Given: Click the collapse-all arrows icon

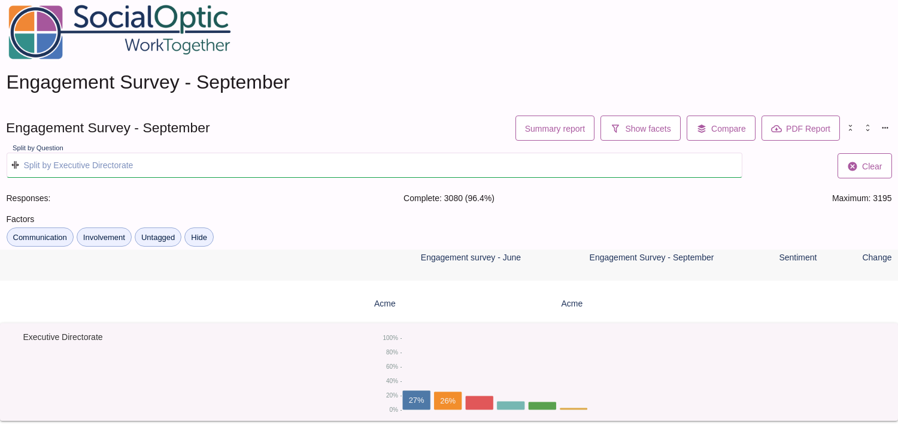Looking at the screenshot, I should [x=850, y=128].
